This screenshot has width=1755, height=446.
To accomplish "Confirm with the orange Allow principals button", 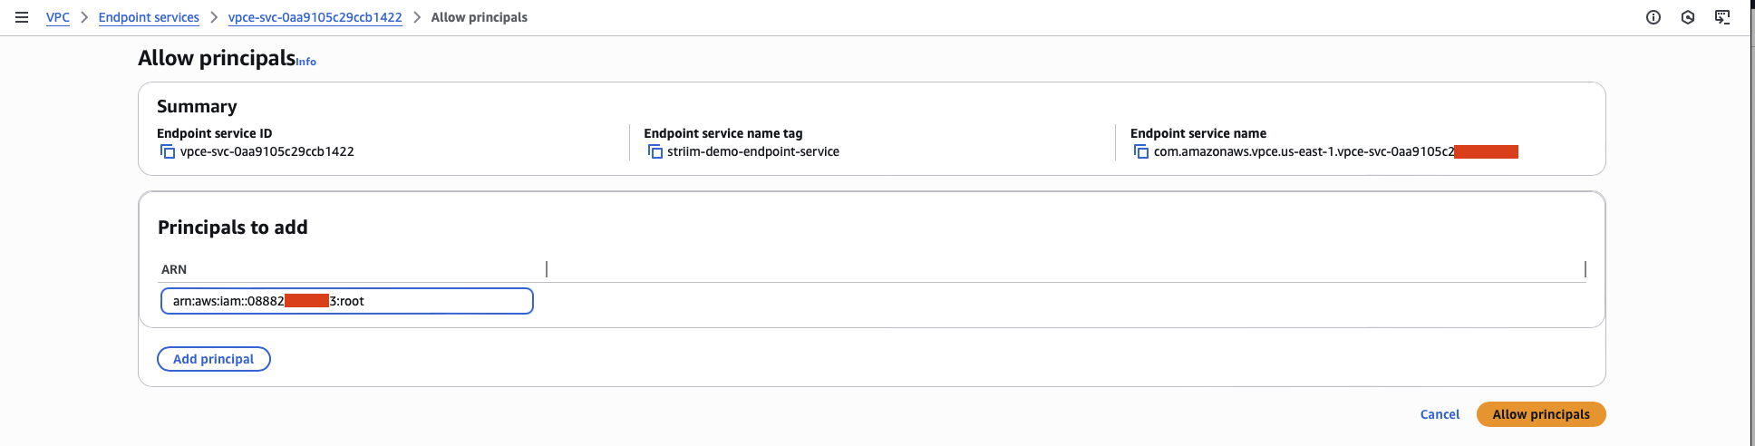I will coord(1541,414).
